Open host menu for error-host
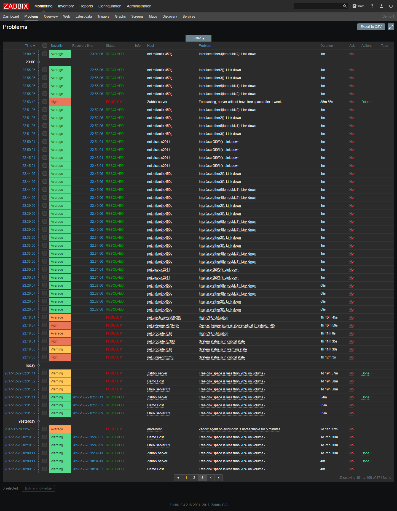 coord(154,429)
